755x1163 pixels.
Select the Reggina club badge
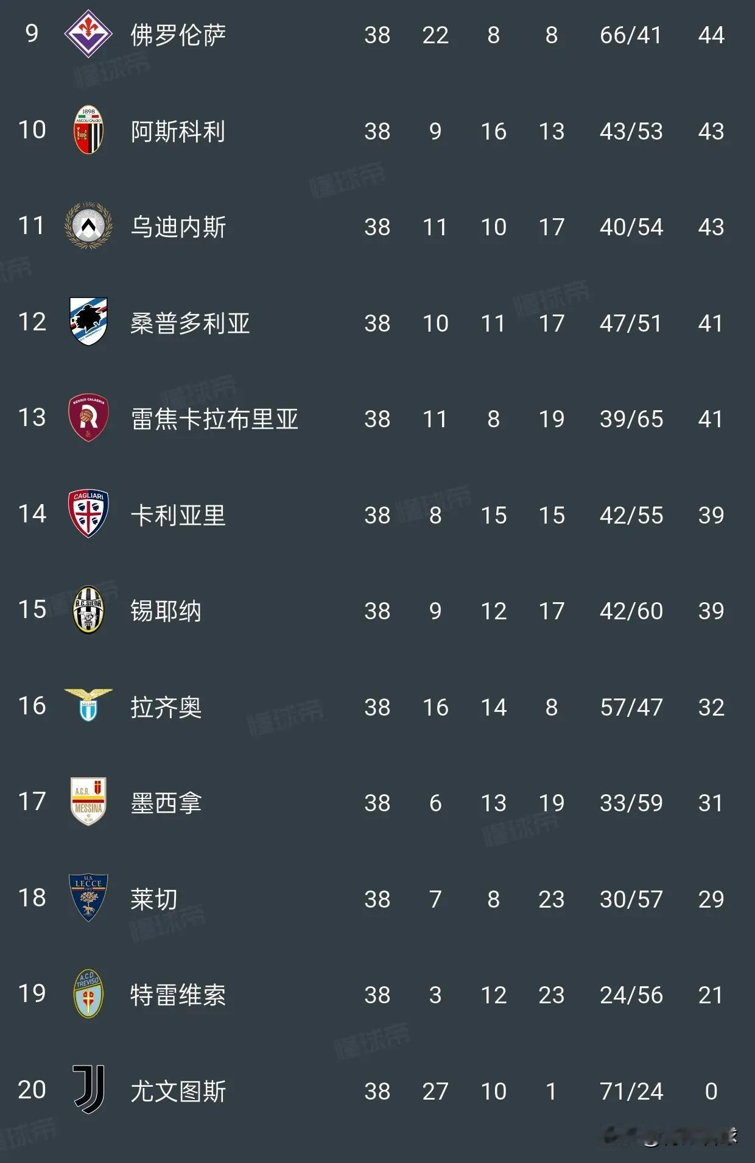point(88,418)
